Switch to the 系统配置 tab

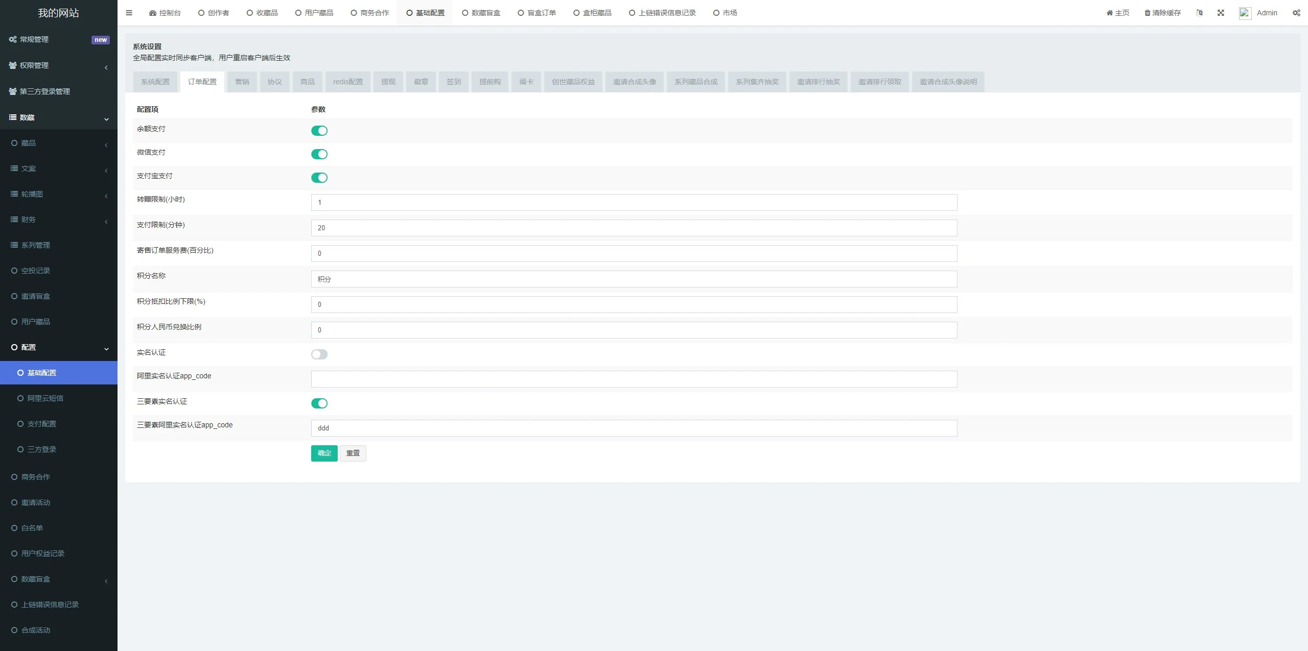click(155, 82)
